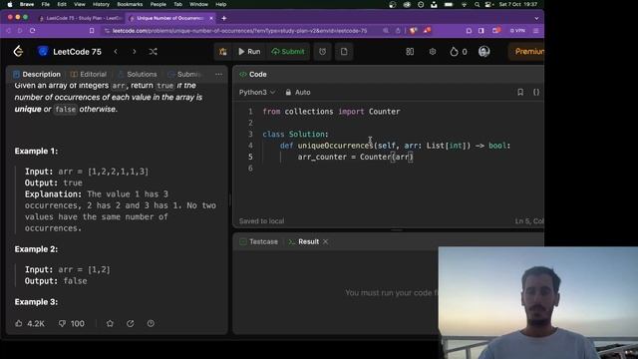
Task: Open the user profile avatar
Action: point(483,52)
